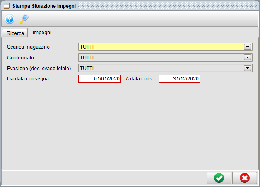Expand the Evasione dropdown arrow
Screen dimensions: 260x187
[248, 68]
